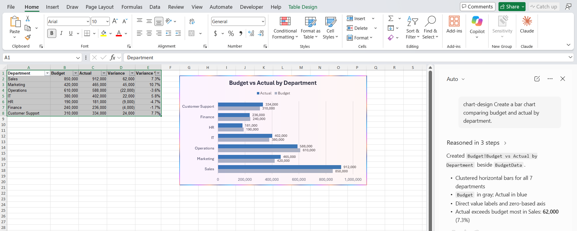
Task: Click the Increase Decimal icon
Action: pos(251,33)
